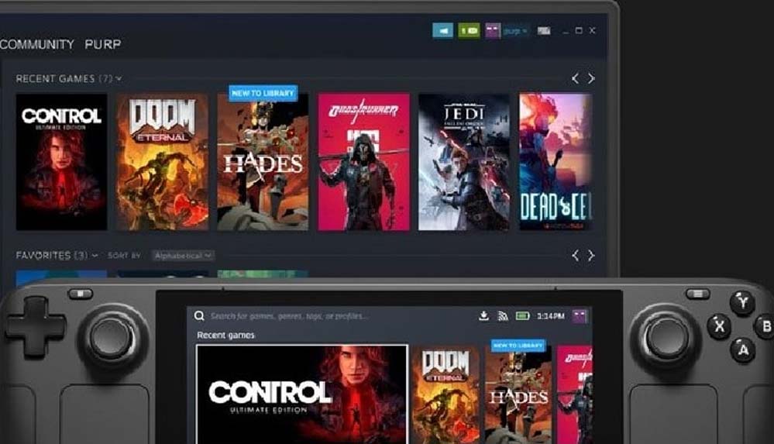The width and height of the screenshot is (774, 444).
Task: Open the Dead Cells game cover
Action: 556,162
